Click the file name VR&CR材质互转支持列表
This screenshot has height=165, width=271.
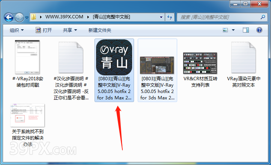coord(200,82)
